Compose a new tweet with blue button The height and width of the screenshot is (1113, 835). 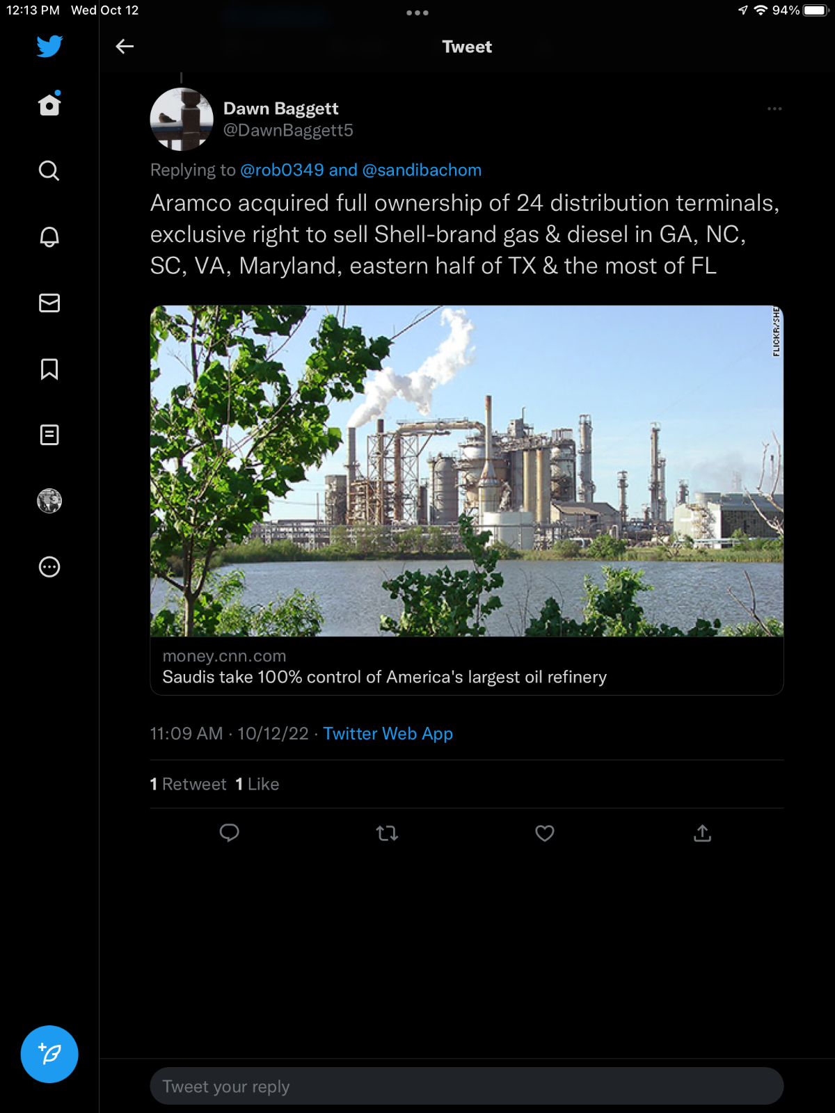pos(49,1054)
